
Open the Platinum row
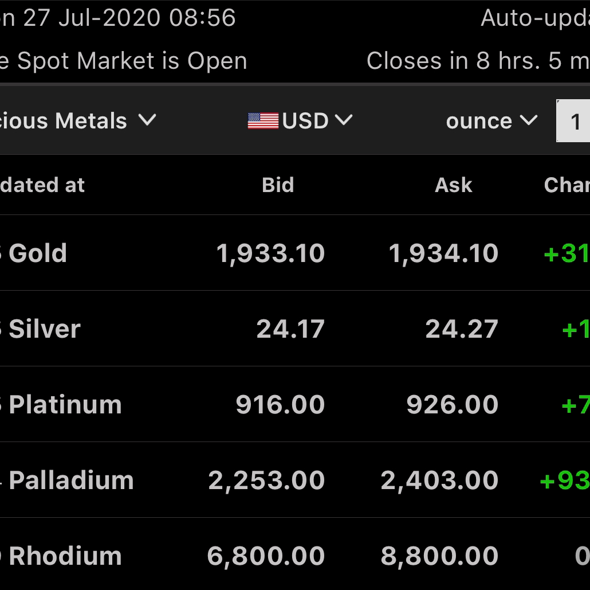pos(295,404)
